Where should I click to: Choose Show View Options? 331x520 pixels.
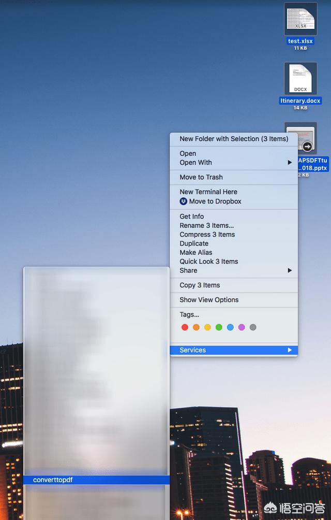click(234, 300)
